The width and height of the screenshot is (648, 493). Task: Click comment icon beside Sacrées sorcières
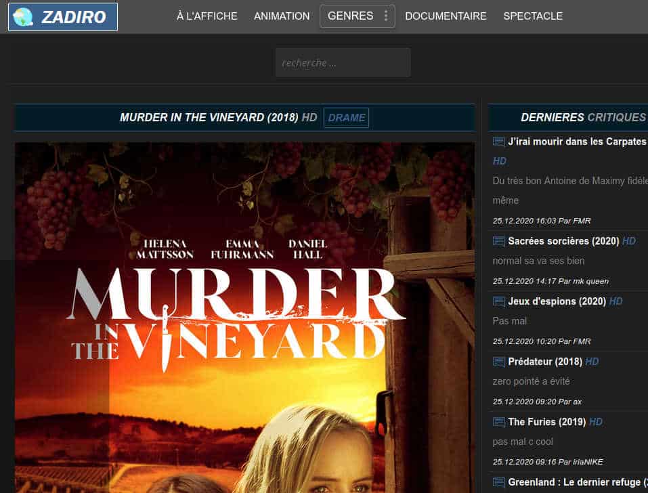pos(499,241)
